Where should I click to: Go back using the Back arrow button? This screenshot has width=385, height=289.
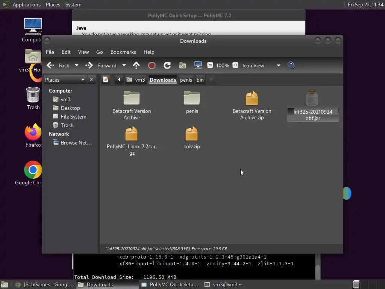(58, 65)
